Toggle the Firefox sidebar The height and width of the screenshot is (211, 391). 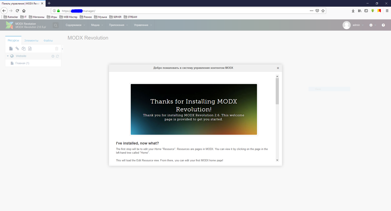click(366, 11)
